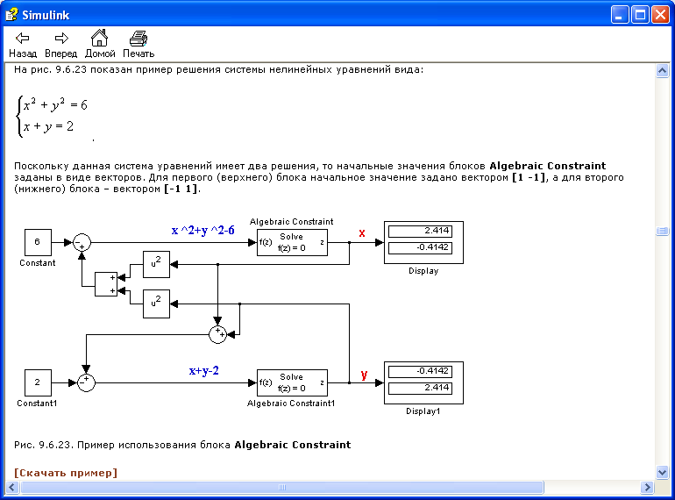Click the blue x^2+y^2-6 signal label
The height and width of the screenshot is (500, 675).
202,231
